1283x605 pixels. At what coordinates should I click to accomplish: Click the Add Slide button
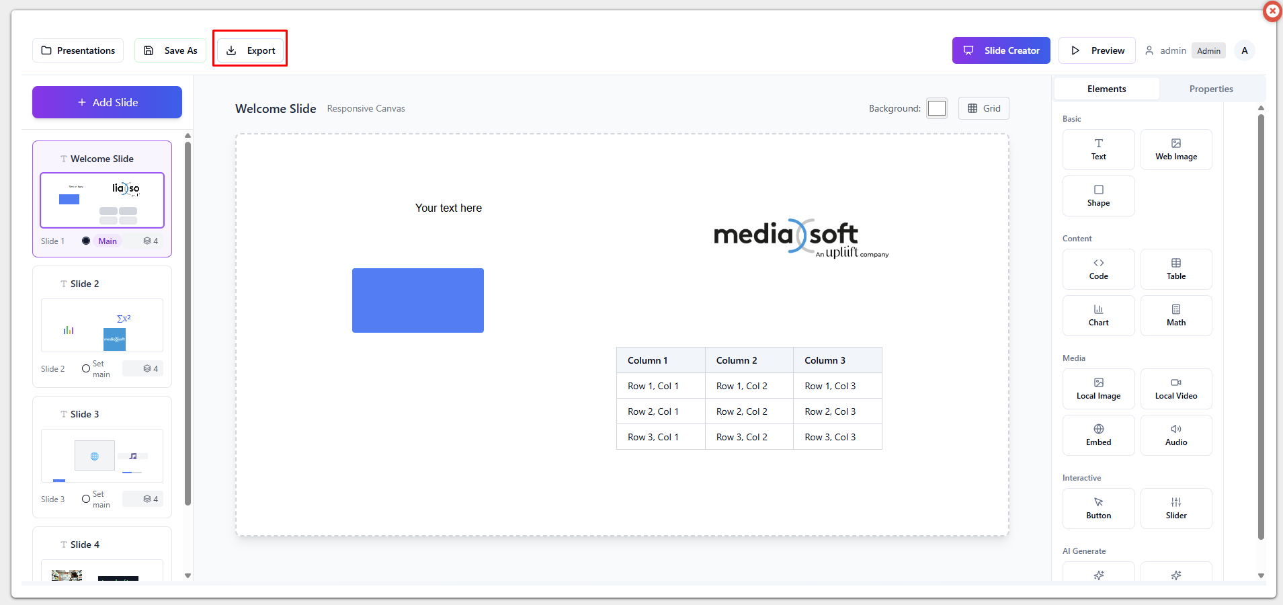pyautogui.click(x=107, y=102)
